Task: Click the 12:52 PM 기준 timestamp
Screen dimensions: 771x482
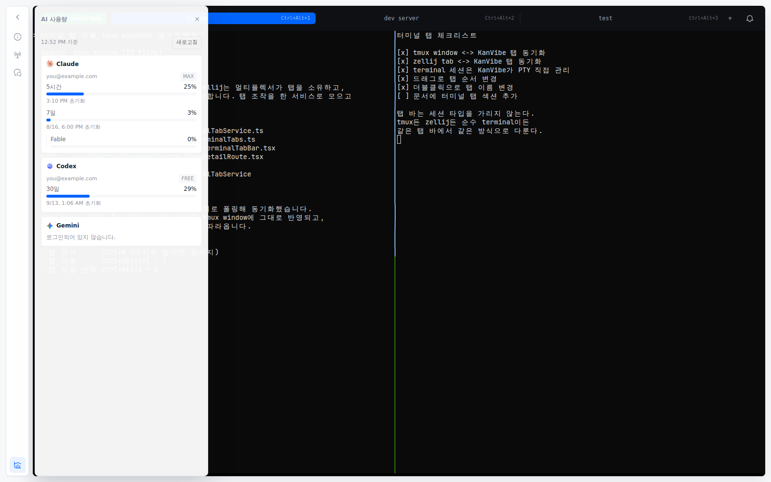Action: coord(59,42)
